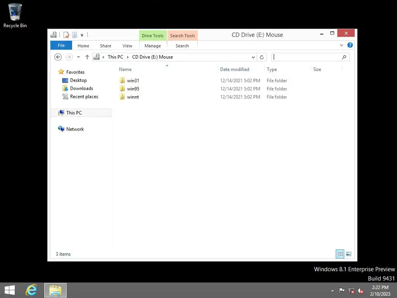The width and height of the screenshot is (397, 298).
Task: Click the muted volume tray icon
Action: [360, 291]
